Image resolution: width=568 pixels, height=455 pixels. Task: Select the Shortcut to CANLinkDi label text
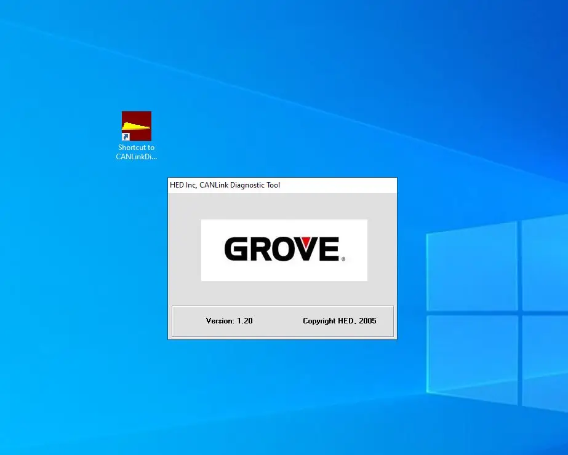pyautogui.click(x=135, y=152)
